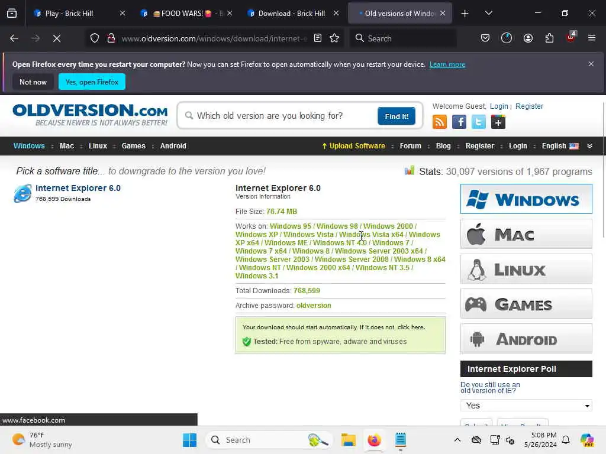This screenshot has height=454, width=606.
Task: Open Blog from the navigation bar
Action: click(443, 146)
